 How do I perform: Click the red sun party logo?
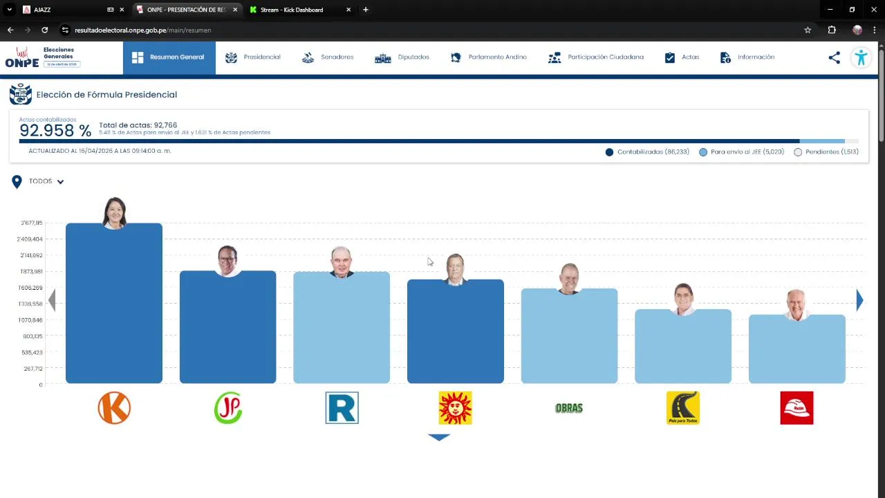tap(455, 407)
